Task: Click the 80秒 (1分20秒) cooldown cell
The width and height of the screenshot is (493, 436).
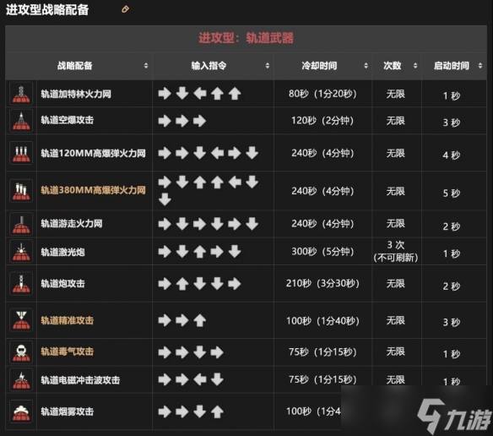Action: [x=322, y=94]
